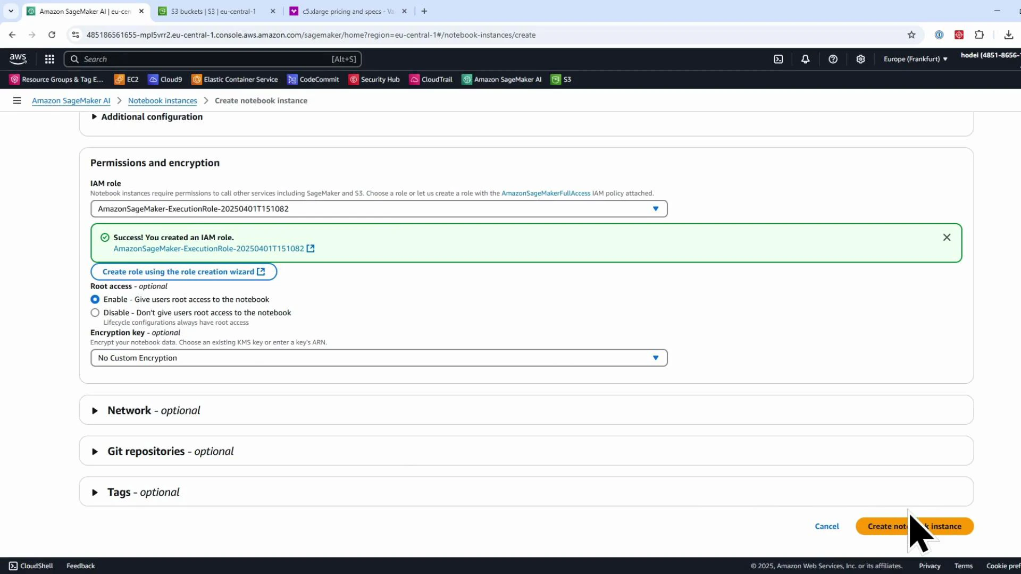Viewport: 1021px width, 574px height.
Task: Click the AWS services grid icon
Action: pos(49,59)
